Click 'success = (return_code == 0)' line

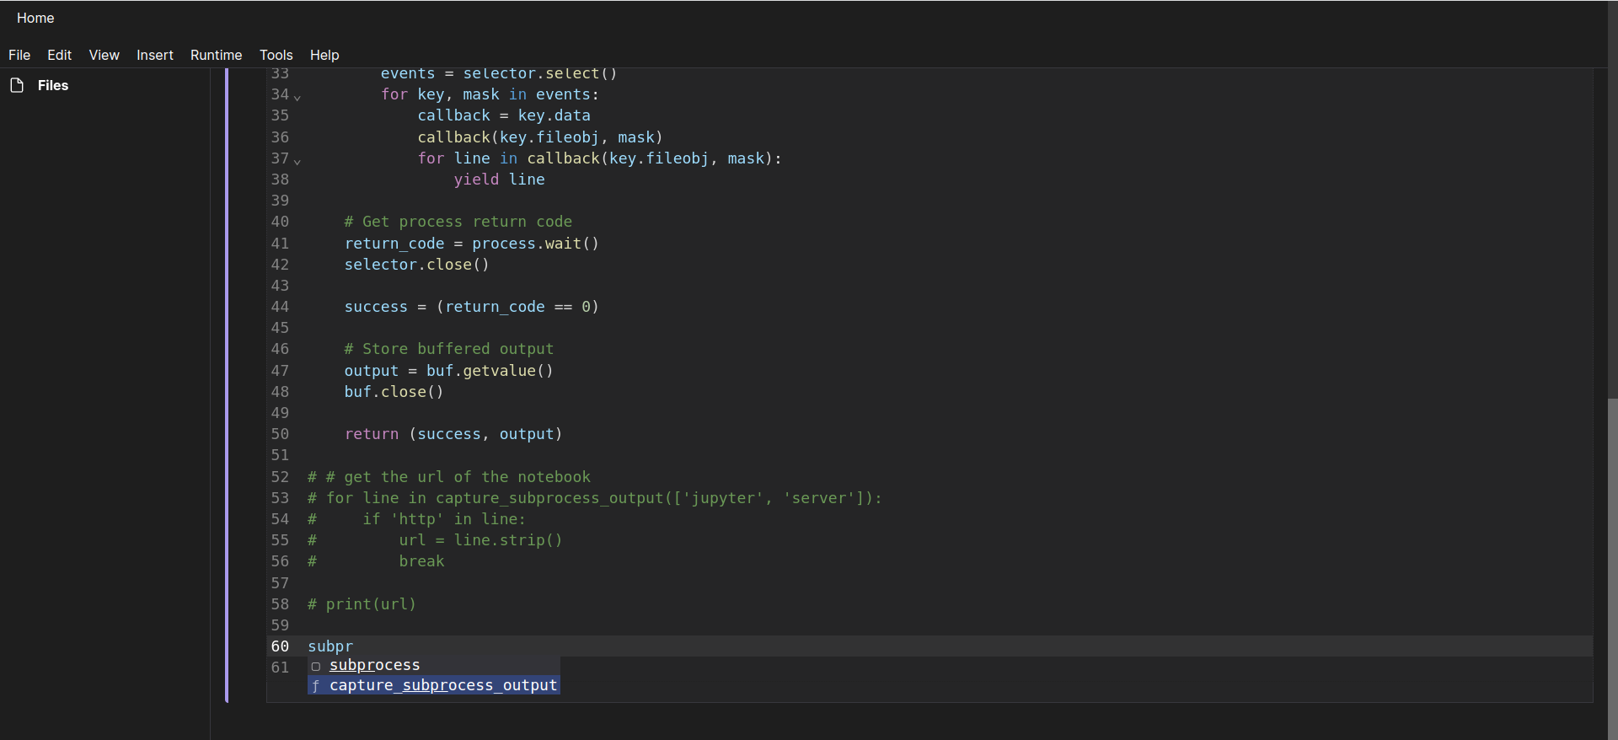[x=472, y=307]
